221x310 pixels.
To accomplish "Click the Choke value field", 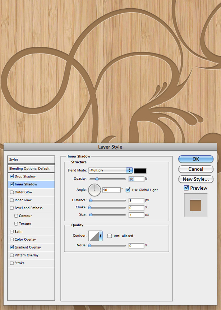I will 136,208.
